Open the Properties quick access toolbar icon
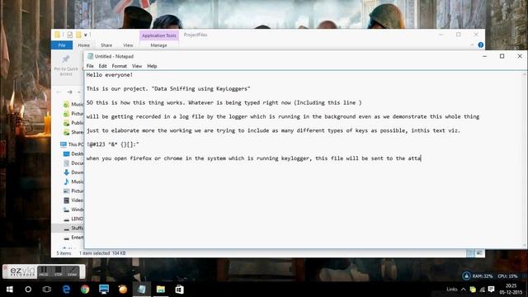 [x=69, y=35]
